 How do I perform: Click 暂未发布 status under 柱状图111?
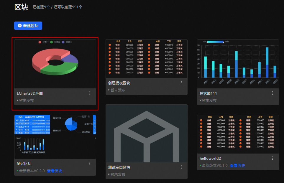(x=209, y=100)
